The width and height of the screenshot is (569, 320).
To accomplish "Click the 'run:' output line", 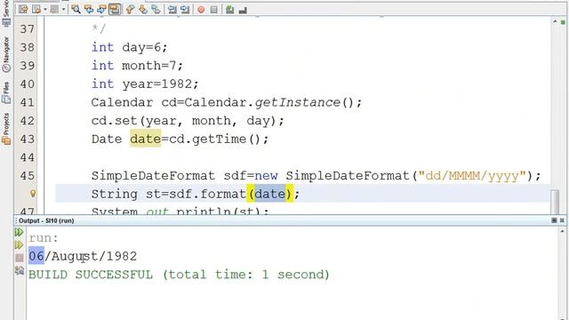I will click(44, 238).
